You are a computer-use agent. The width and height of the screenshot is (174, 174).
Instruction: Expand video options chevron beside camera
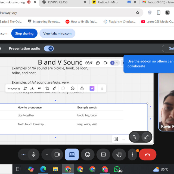tap(47, 154)
